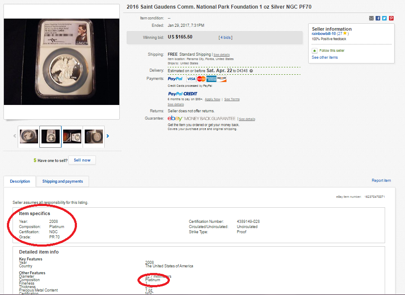The width and height of the screenshot is (405, 295).
Task: Click the Year value 2008 in Item specifics
Action: click(54, 222)
